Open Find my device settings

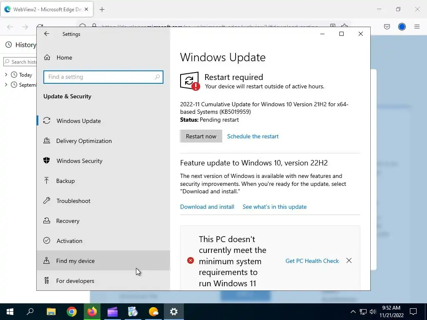(x=103, y=261)
